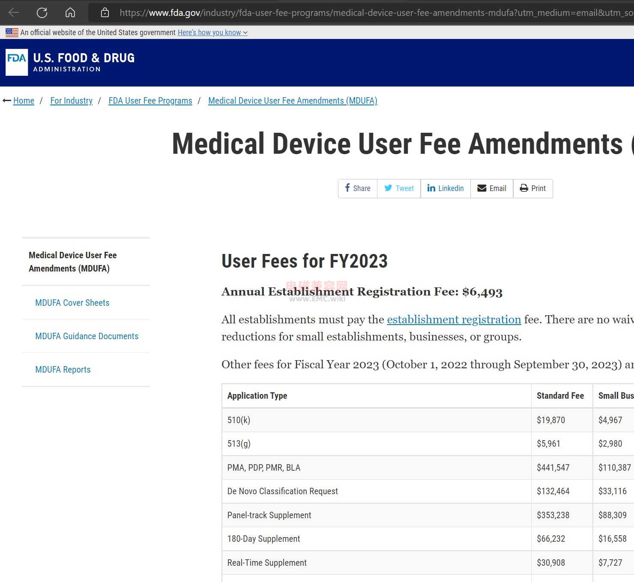The width and height of the screenshot is (634, 582).
Task: Click the site security lock icon
Action: click(x=105, y=12)
